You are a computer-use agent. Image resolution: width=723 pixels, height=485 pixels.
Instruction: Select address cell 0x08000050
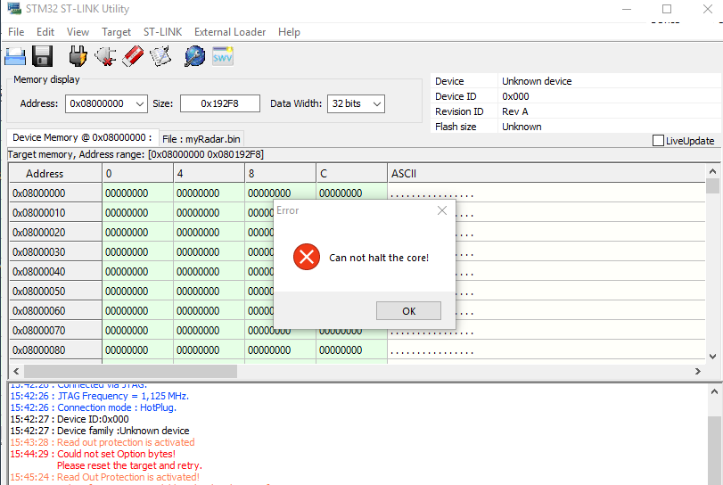[55, 292]
